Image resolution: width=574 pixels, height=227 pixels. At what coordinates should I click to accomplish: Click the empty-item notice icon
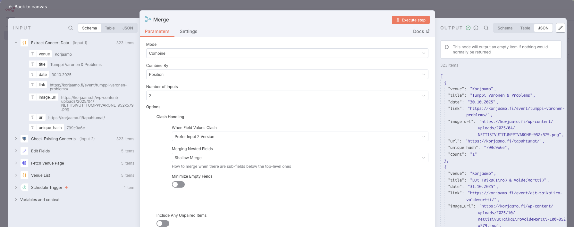click(x=447, y=47)
